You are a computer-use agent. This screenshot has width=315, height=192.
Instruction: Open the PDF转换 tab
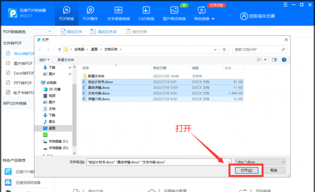click(66, 14)
